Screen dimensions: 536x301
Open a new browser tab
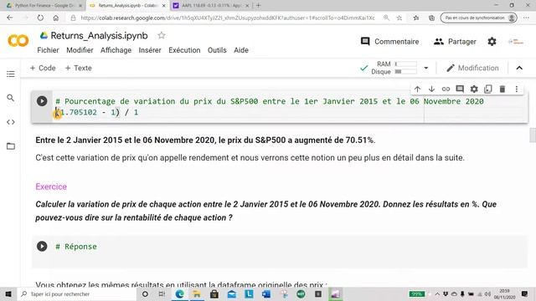(x=259, y=6)
